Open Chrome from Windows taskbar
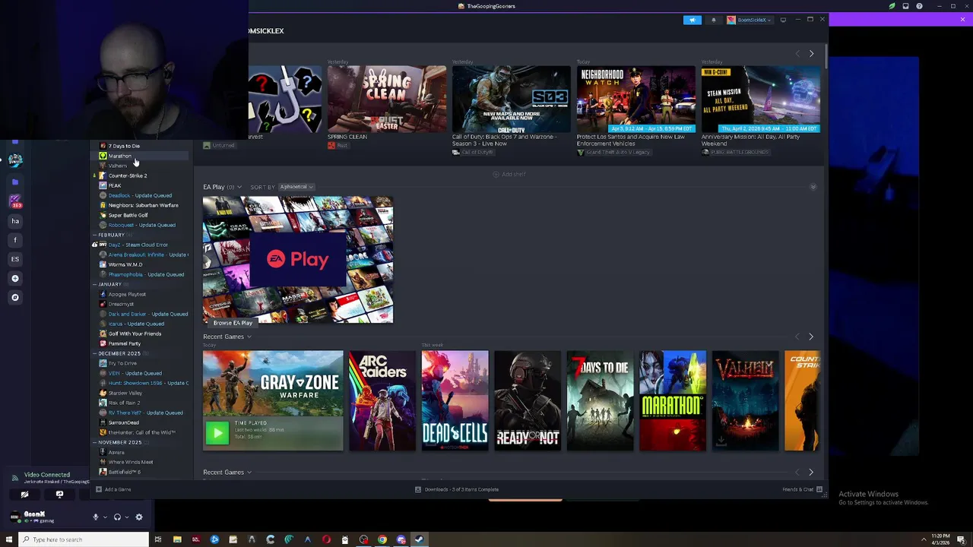Image resolution: width=973 pixels, height=547 pixels. [x=382, y=539]
